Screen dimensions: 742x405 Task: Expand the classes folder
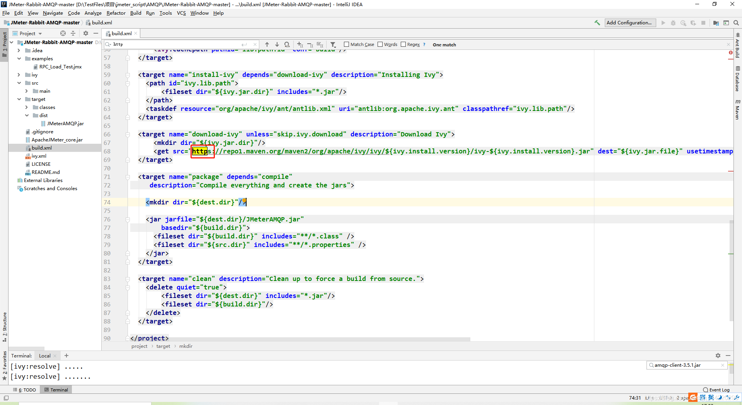pyautogui.click(x=26, y=107)
